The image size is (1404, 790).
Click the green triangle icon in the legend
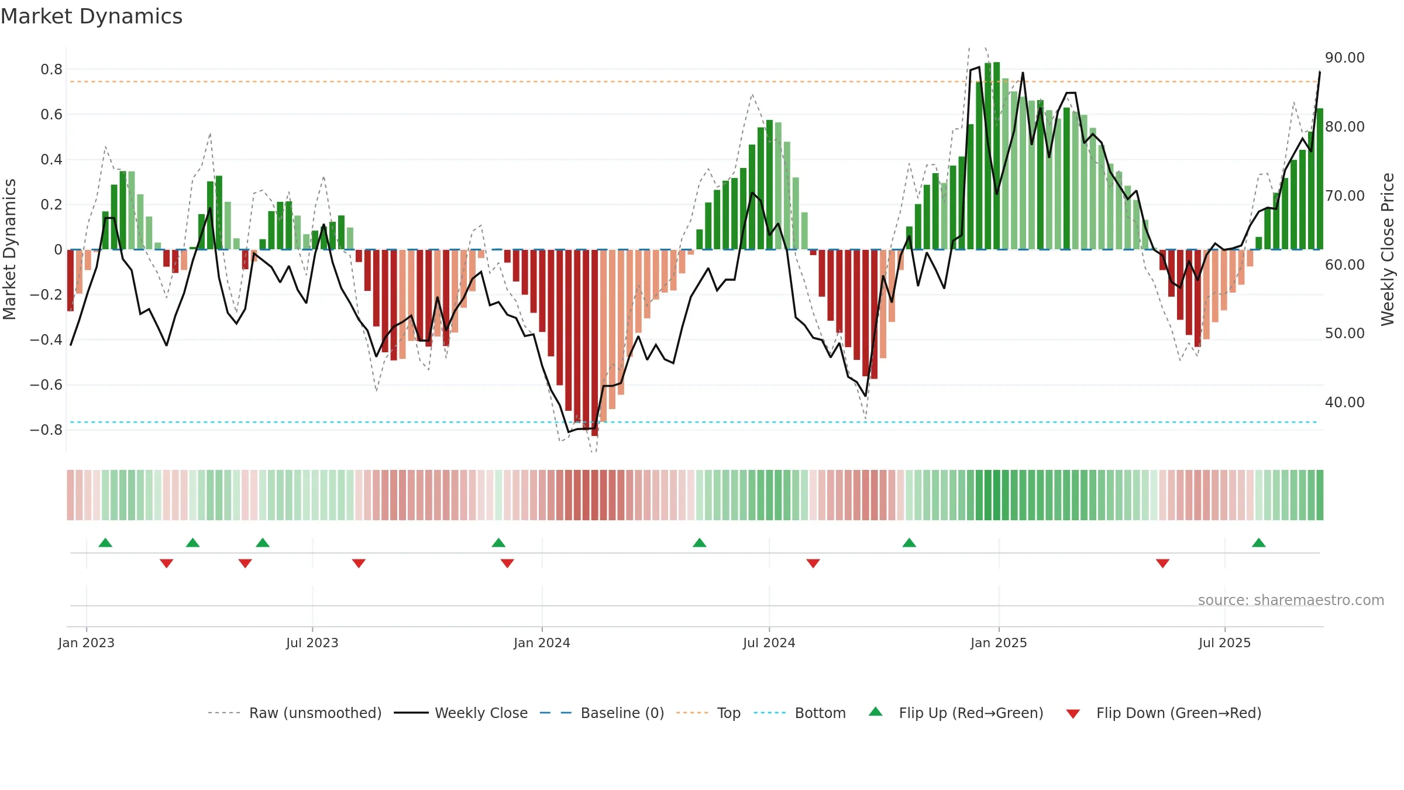tap(876, 712)
